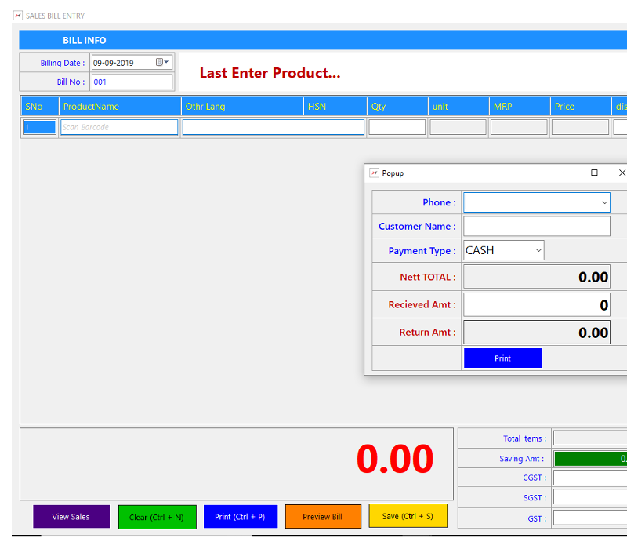
Task: Click the green Clear (Ctrl + N) button
Action: (158, 517)
